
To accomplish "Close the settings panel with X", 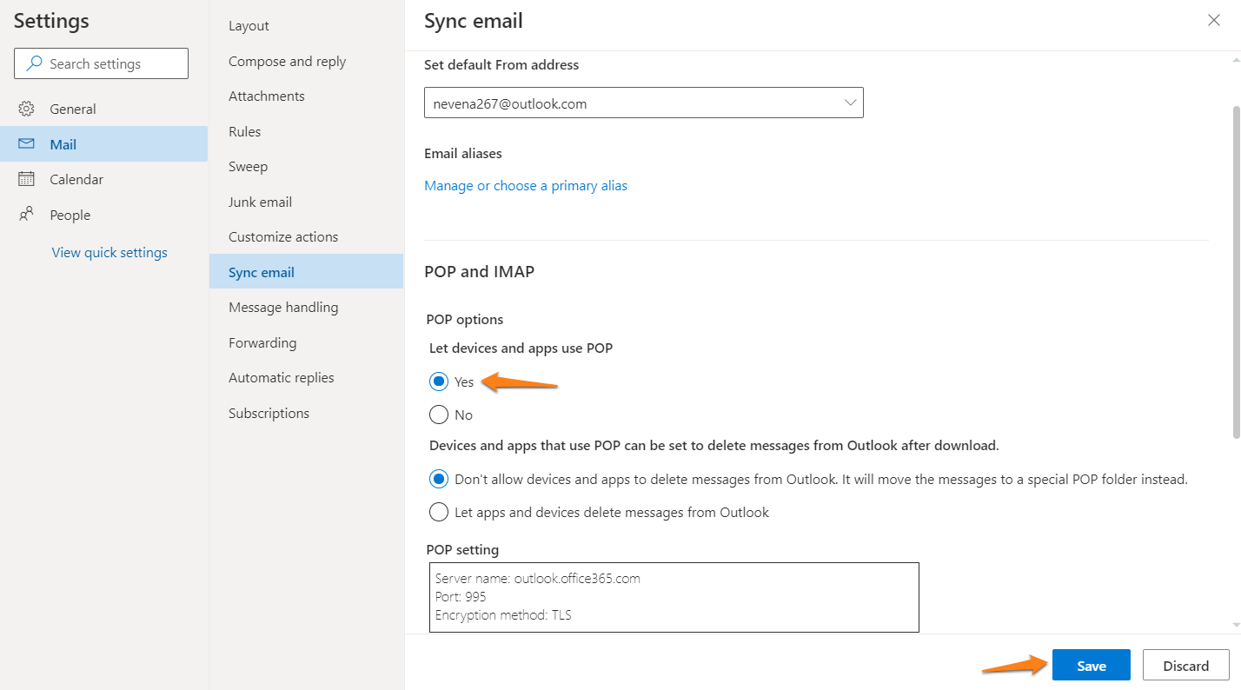I will [1213, 21].
